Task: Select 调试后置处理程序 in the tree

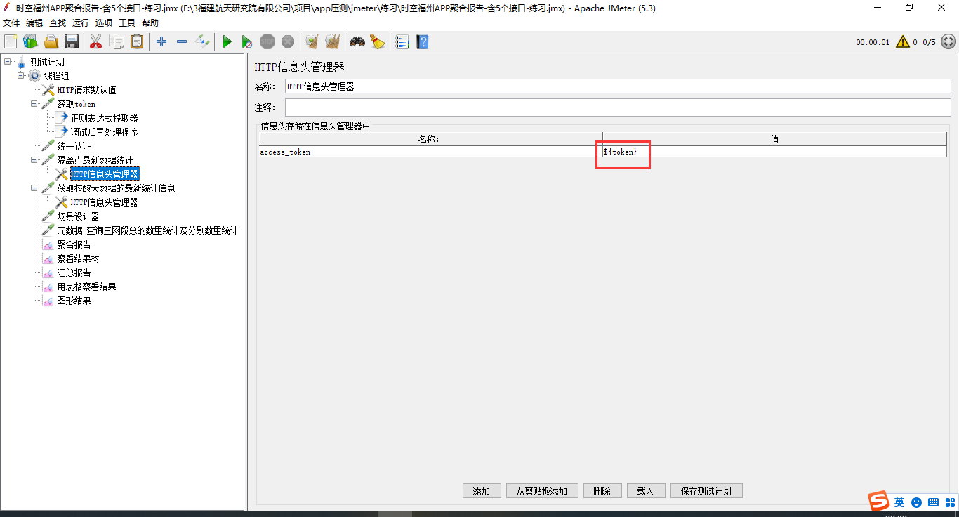Action: coord(104,132)
